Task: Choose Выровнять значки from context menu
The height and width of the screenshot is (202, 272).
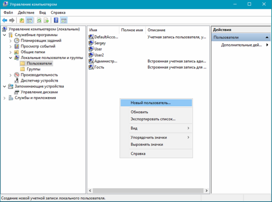Action: [156, 144]
